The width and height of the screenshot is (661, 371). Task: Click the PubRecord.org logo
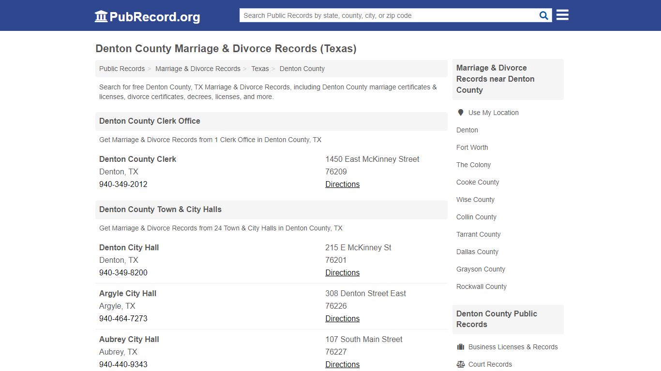pyautogui.click(x=147, y=16)
